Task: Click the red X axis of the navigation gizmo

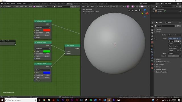Action: pos(147,13)
